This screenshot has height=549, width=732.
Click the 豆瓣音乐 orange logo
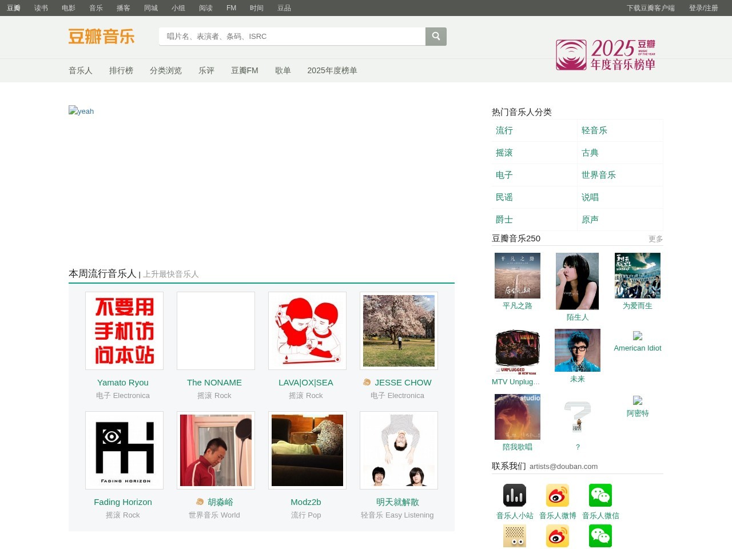pos(101,37)
